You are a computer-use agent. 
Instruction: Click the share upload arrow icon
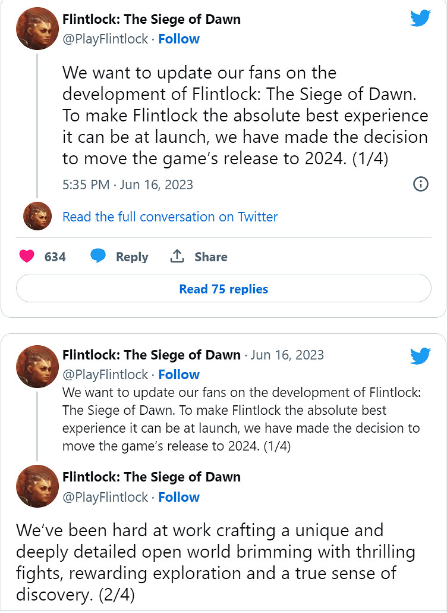click(177, 257)
